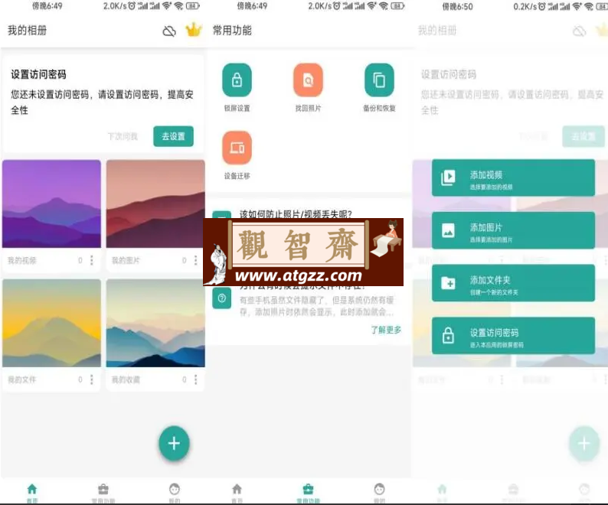Open the 我的文件 yellow mountain album thumbnail

click(x=51, y=323)
